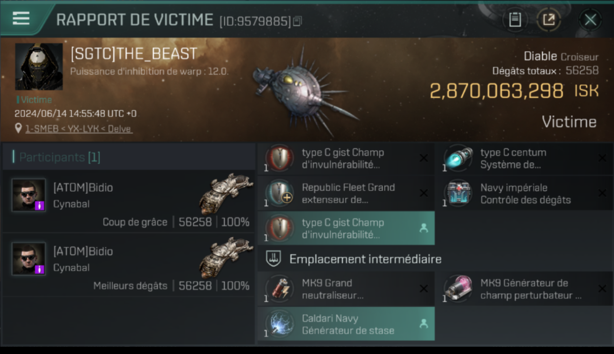Click the clipboard report icon in the header
614x354 pixels.
click(x=515, y=19)
